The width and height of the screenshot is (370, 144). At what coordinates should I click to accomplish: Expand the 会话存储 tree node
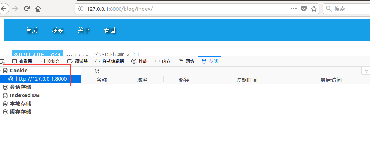point(20,87)
